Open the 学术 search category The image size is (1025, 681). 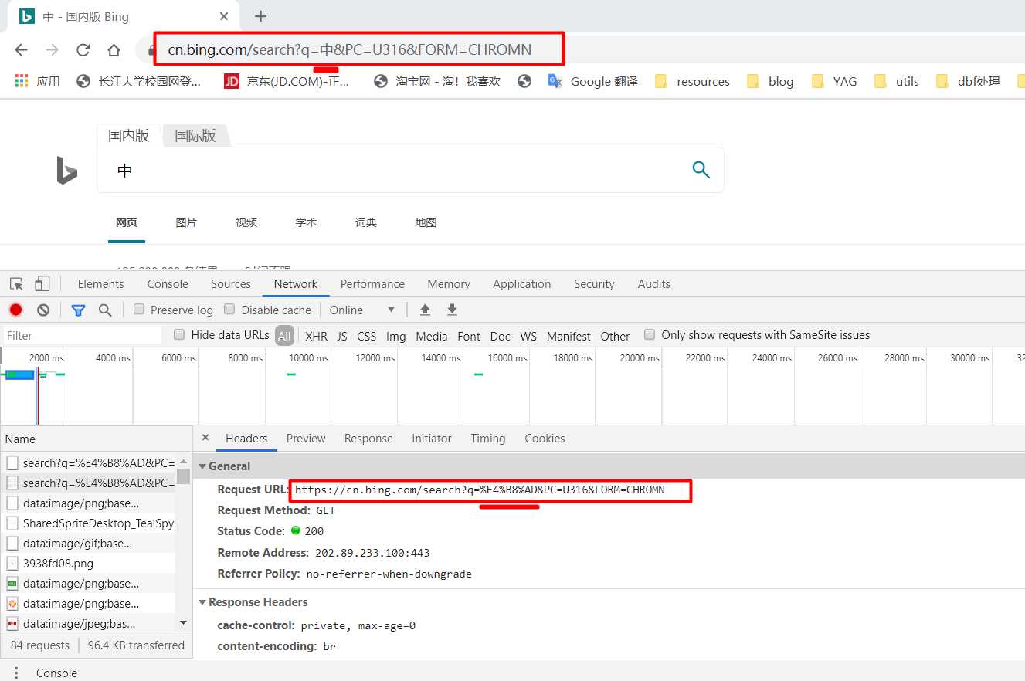click(306, 222)
